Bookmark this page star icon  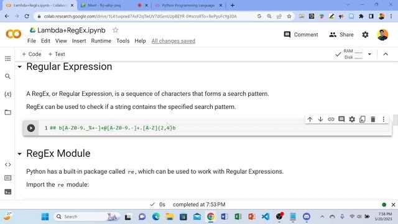point(289,16)
